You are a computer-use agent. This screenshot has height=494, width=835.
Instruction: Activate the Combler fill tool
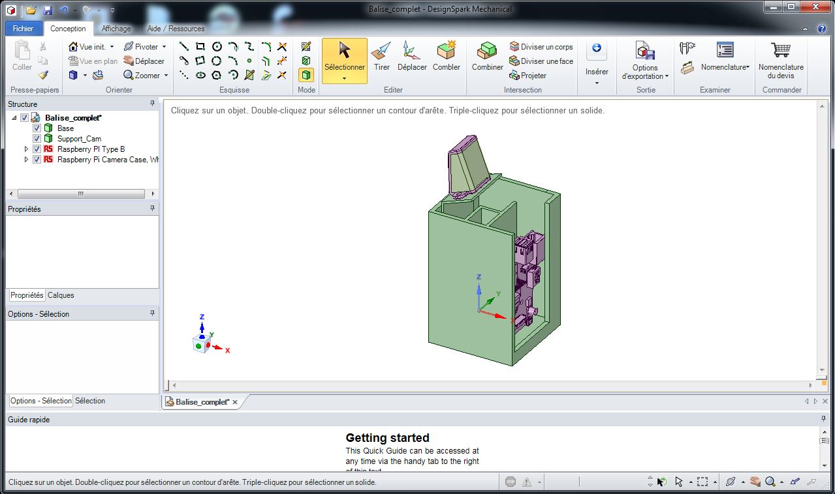(447, 57)
